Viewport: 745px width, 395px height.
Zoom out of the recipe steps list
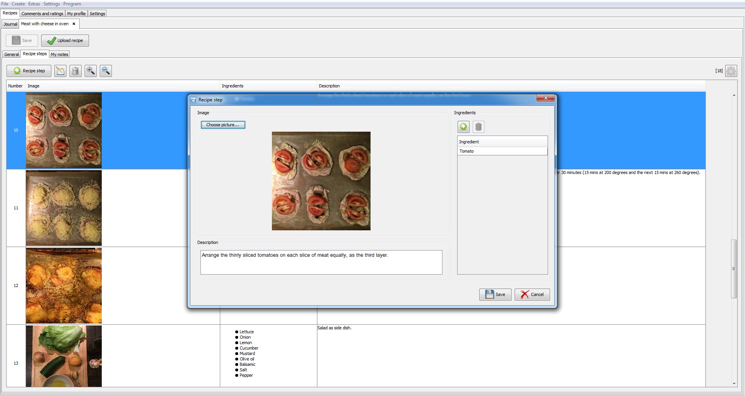(x=105, y=71)
